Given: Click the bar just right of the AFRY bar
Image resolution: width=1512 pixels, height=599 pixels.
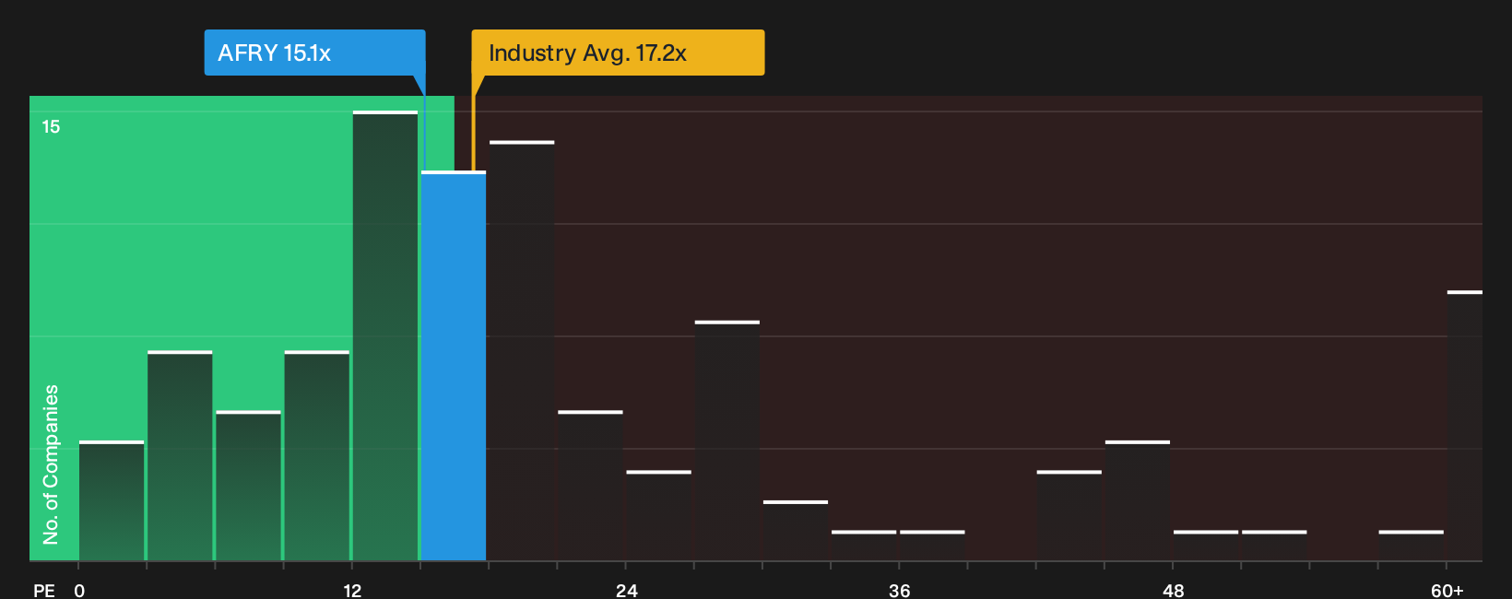Looking at the screenshot, I should tap(522, 350).
